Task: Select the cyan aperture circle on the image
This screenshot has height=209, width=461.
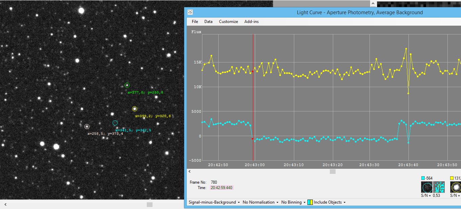Action: 115,123
